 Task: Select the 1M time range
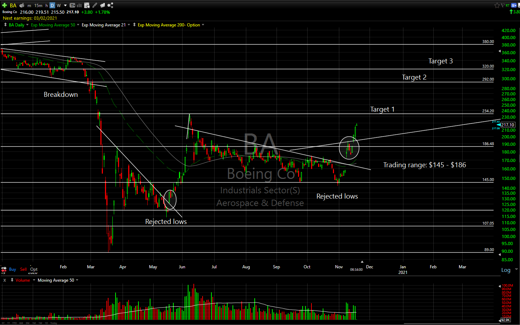[x=34, y=323]
